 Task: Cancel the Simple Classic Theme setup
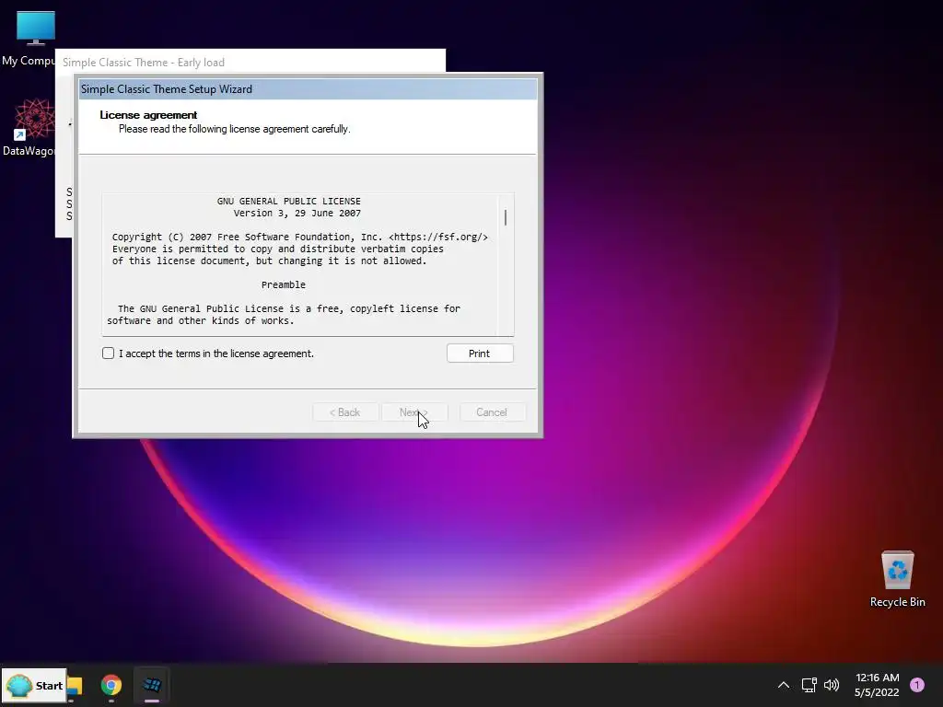pyautogui.click(x=493, y=412)
